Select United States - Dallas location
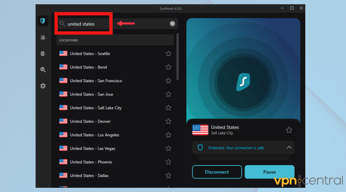 click(x=115, y=175)
